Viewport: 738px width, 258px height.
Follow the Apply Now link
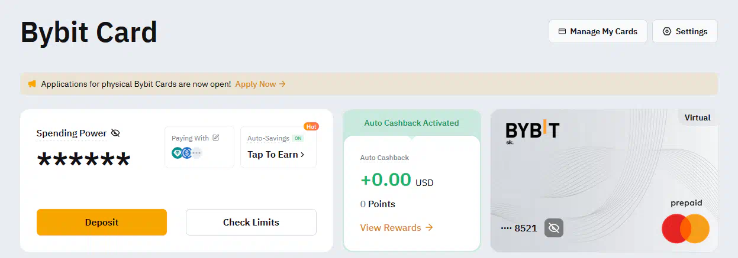[x=260, y=84]
